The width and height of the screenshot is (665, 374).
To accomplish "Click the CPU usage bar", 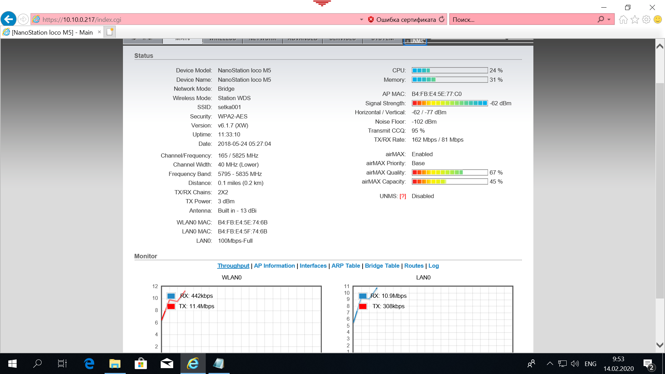I will [450, 70].
